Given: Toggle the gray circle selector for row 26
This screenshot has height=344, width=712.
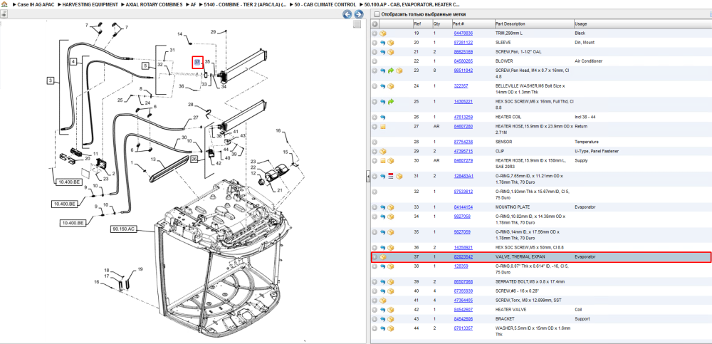Looking at the screenshot, I should tap(375, 118).
